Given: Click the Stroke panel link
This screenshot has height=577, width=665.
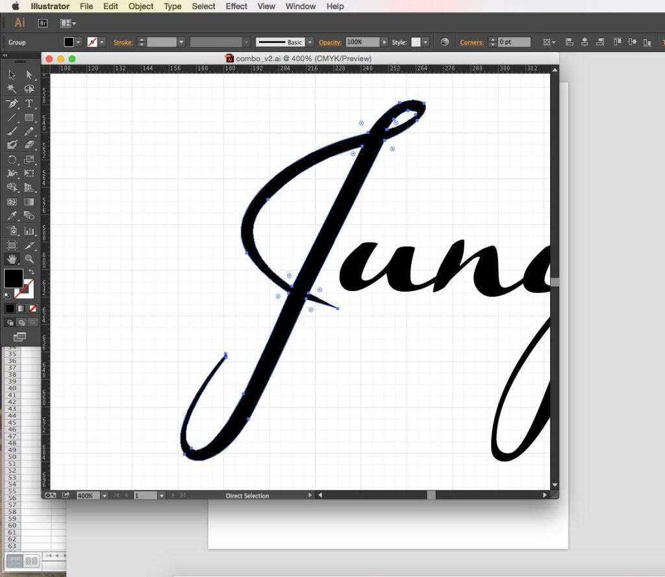Looking at the screenshot, I should click(x=123, y=42).
